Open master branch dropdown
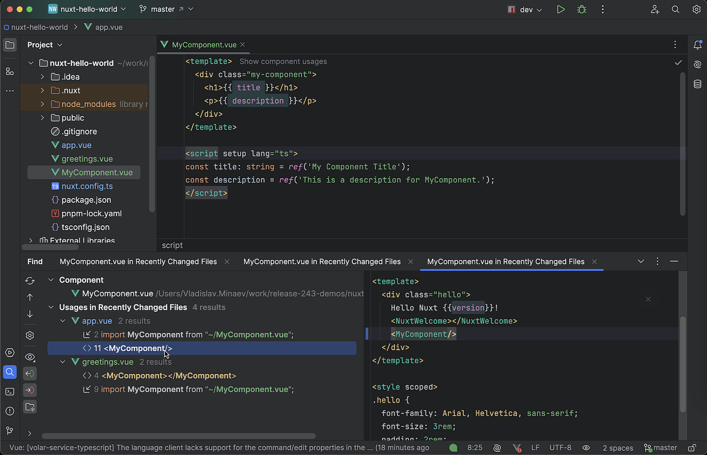The width and height of the screenshot is (707, 455). click(x=167, y=9)
